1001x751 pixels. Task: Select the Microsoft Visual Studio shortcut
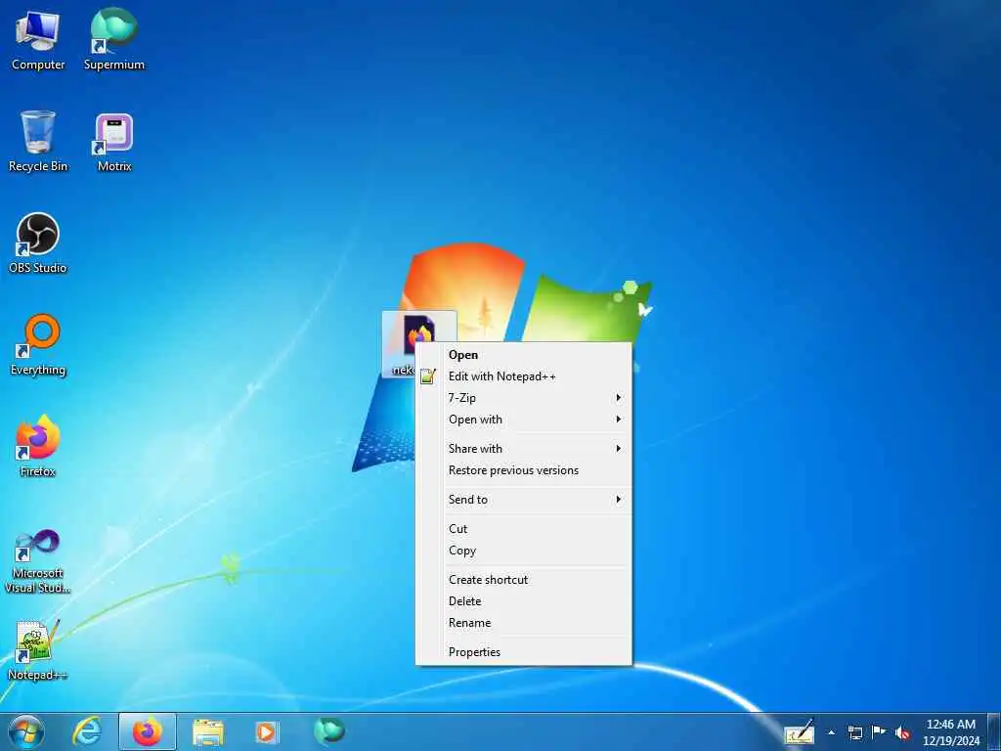tap(38, 562)
